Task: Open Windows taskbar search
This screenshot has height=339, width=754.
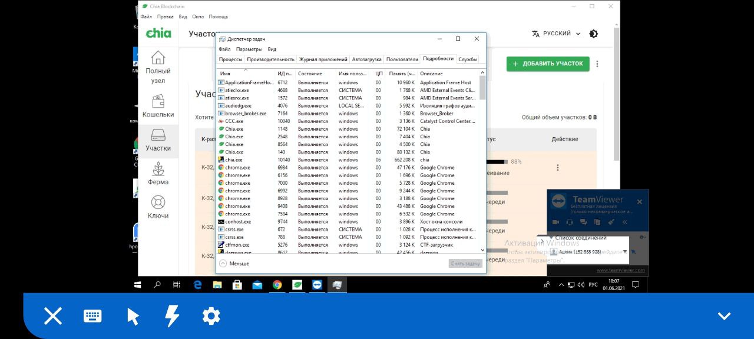Action: [157, 285]
